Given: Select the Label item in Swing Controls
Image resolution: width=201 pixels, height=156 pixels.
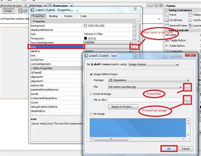Looking at the screenshot, I should (170, 35).
